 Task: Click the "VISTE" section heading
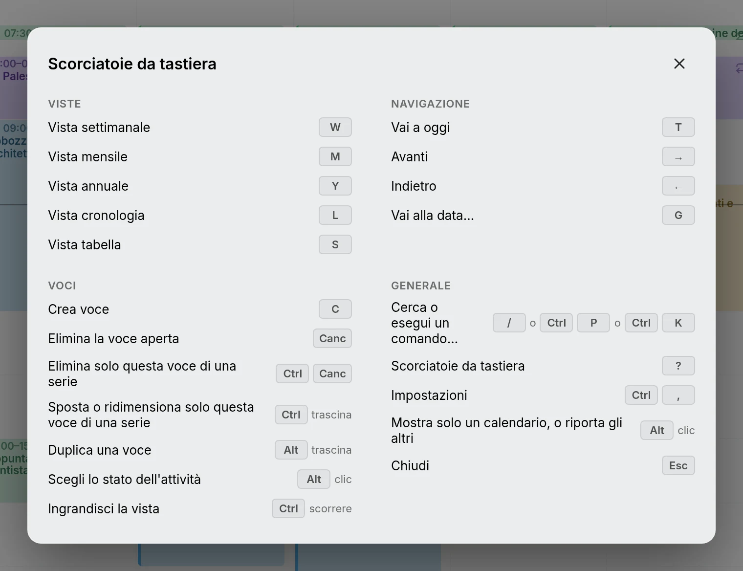65,104
